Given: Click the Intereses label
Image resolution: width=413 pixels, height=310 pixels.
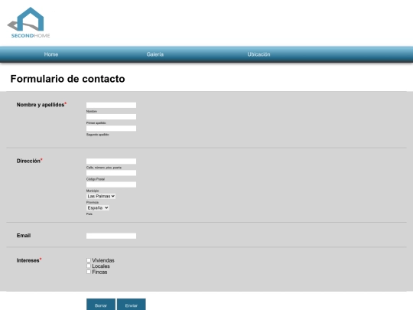Looking at the screenshot, I should pyautogui.click(x=29, y=260).
